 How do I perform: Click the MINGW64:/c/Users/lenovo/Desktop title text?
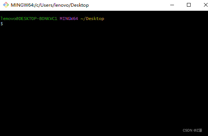click(50, 5)
